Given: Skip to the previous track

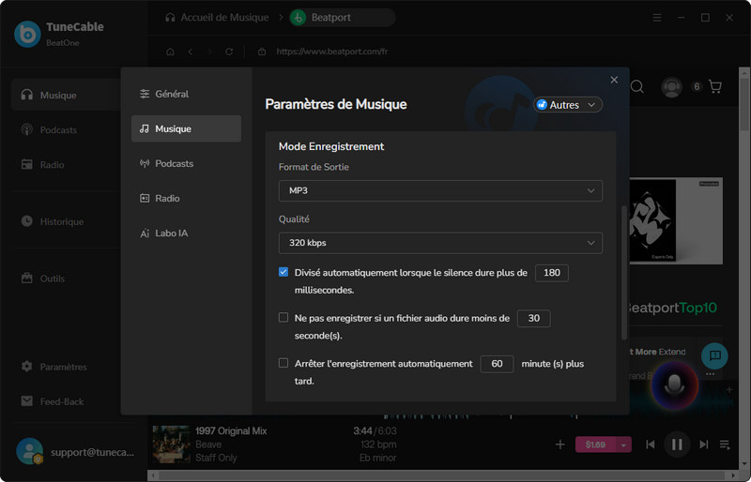Looking at the screenshot, I should click(x=650, y=444).
